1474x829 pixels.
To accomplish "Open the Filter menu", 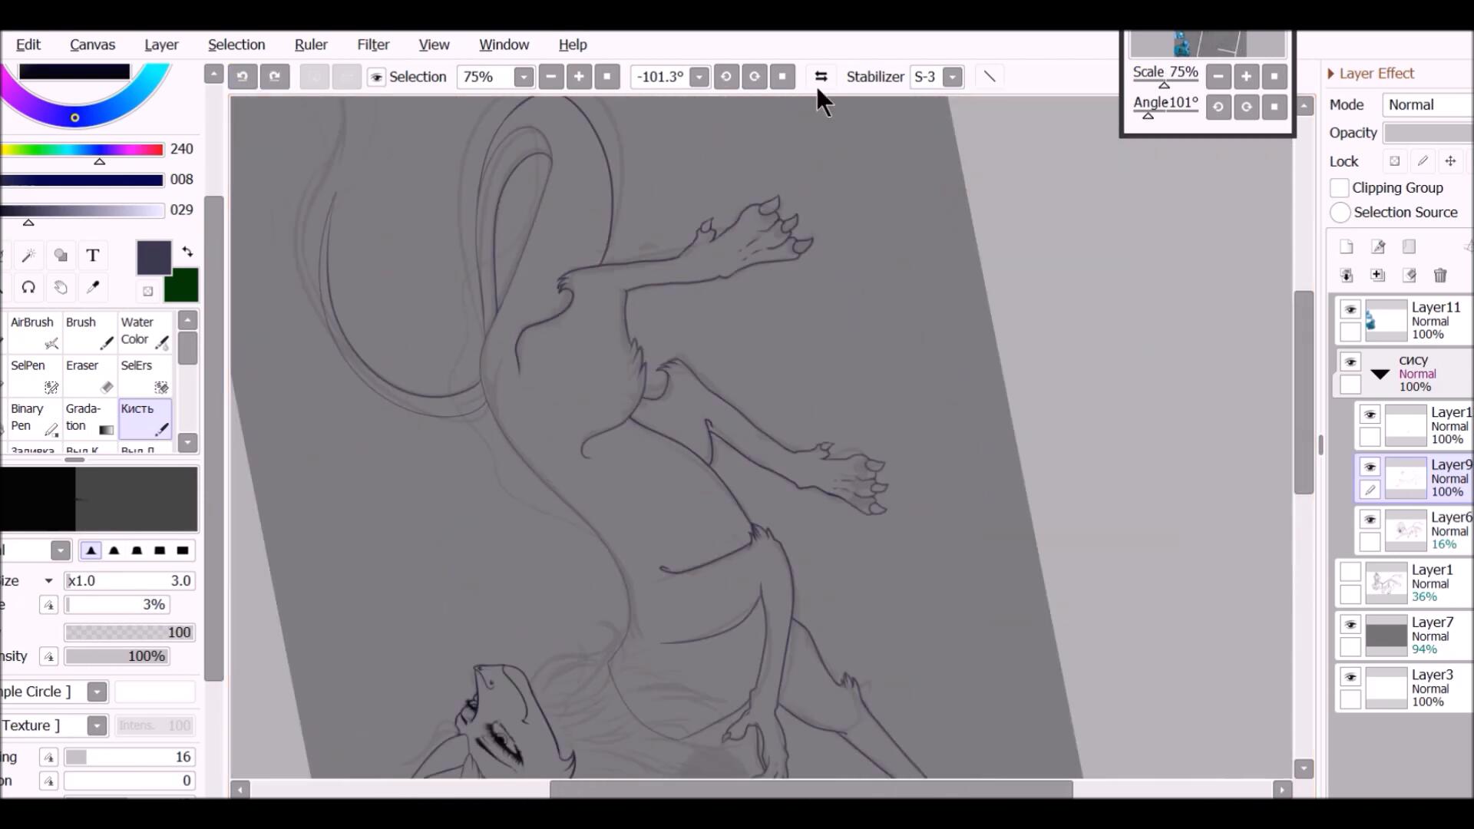I will coord(373,45).
